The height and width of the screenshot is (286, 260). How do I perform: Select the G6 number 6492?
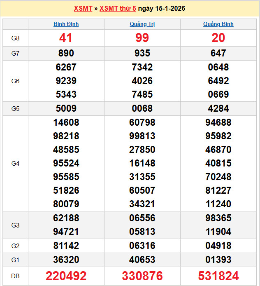(x=218, y=81)
